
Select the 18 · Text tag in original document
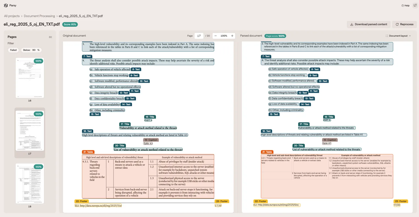(87, 131)
